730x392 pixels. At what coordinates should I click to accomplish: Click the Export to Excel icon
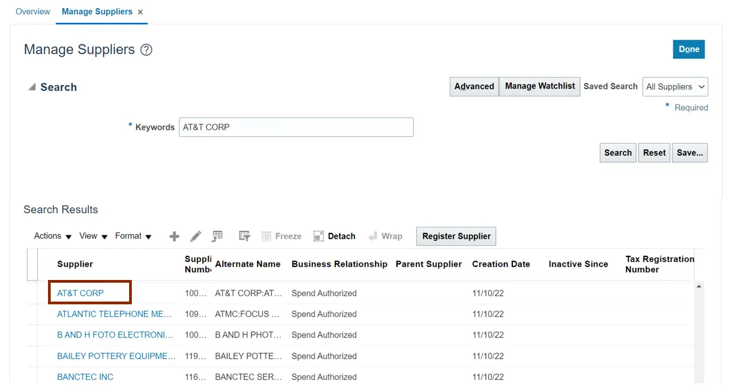[217, 236]
